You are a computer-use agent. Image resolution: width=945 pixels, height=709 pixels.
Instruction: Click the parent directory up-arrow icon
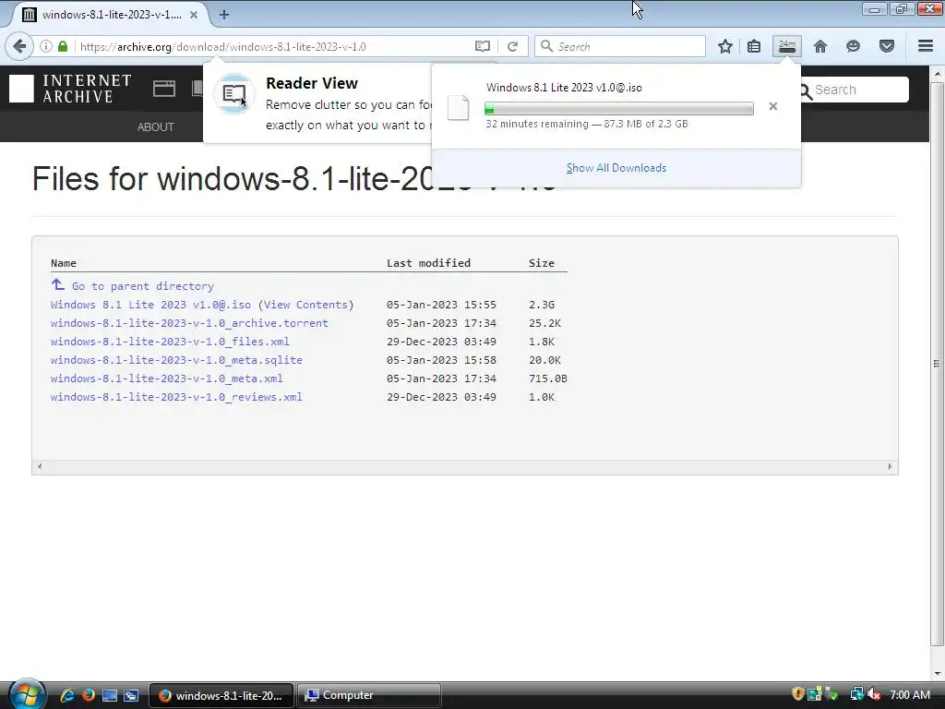[58, 284]
